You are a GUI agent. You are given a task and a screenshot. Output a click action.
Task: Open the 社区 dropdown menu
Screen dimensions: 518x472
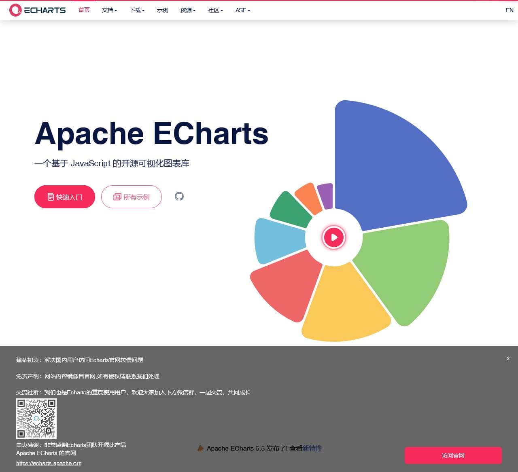point(214,10)
